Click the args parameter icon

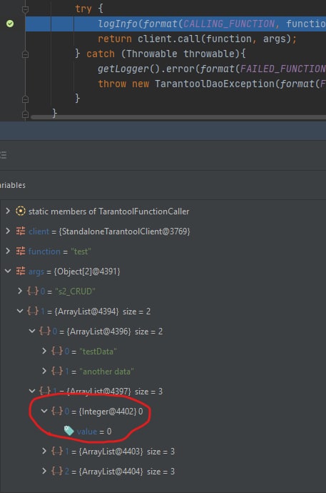tap(21, 271)
